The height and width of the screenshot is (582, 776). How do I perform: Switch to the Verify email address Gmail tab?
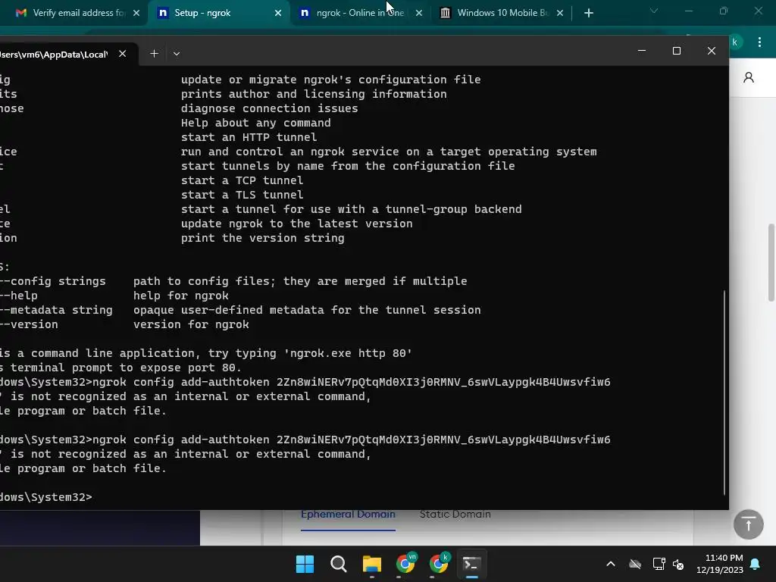click(x=72, y=13)
